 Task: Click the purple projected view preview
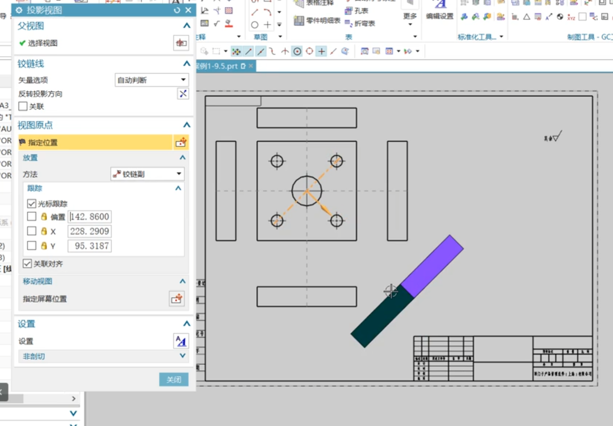click(432, 266)
